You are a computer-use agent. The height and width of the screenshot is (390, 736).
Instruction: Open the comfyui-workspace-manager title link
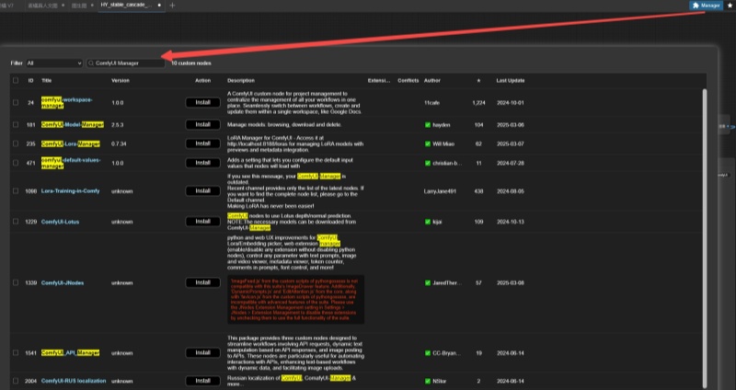click(x=66, y=103)
